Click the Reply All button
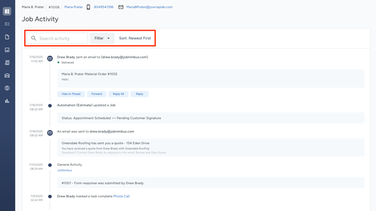 tap(119, 94)
